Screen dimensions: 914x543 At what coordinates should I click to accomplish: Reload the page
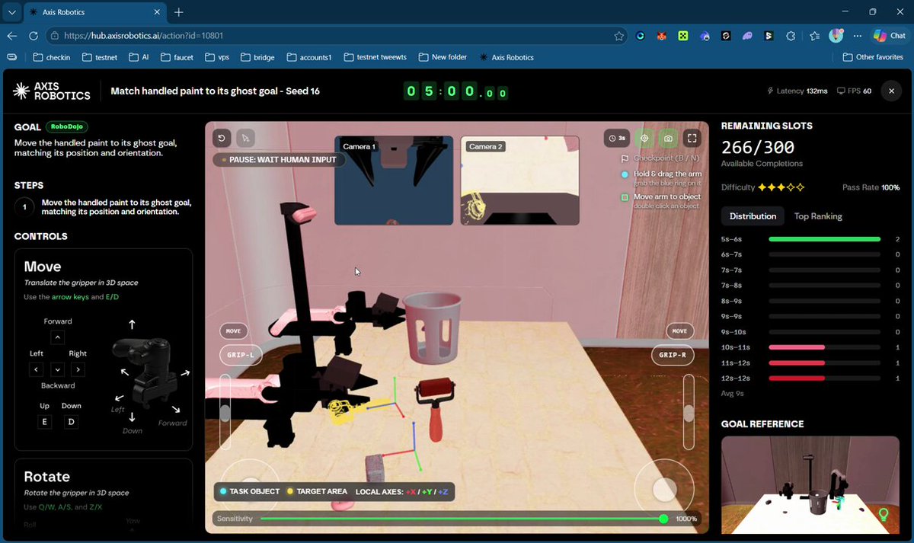pos(34,36)
